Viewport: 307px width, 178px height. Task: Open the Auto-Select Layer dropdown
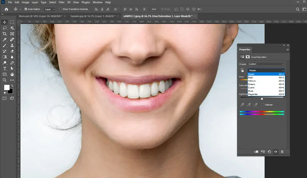(50, 9)
